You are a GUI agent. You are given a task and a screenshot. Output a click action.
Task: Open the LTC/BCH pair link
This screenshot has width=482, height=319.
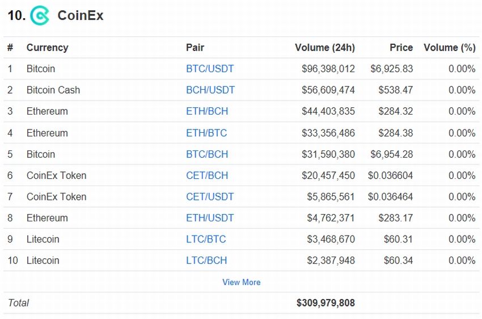[x=206, y=260]
